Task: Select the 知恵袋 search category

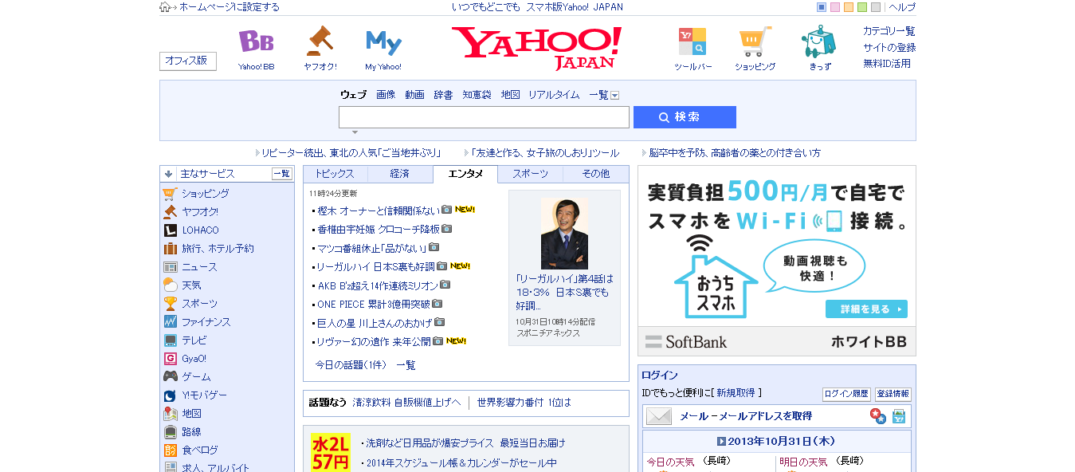Action: click(x=477, y=95)
